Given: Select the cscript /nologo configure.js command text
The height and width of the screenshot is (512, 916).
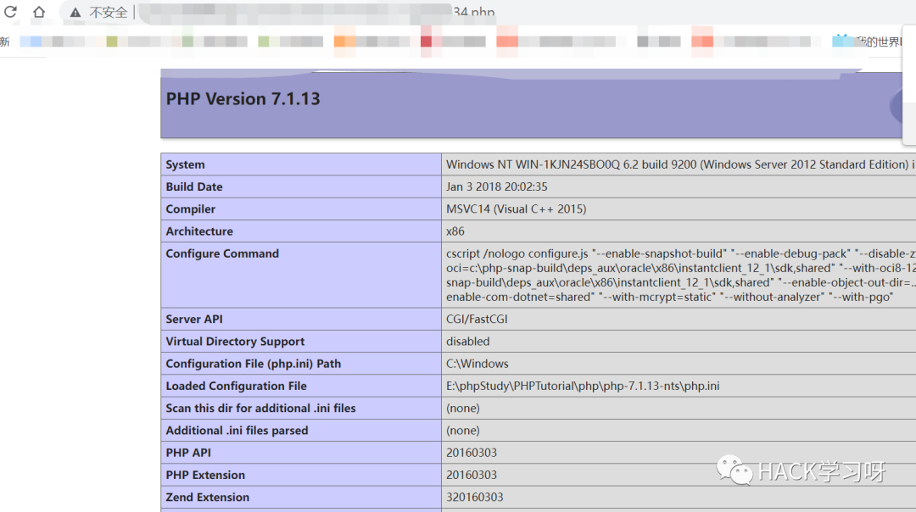Looking at the screenshot, I should click(680, 275).
